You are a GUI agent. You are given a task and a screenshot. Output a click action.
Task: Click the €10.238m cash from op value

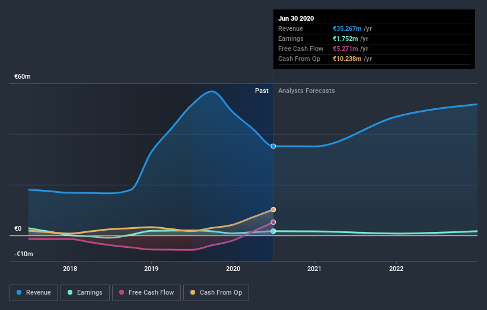(x=347, y=59)
